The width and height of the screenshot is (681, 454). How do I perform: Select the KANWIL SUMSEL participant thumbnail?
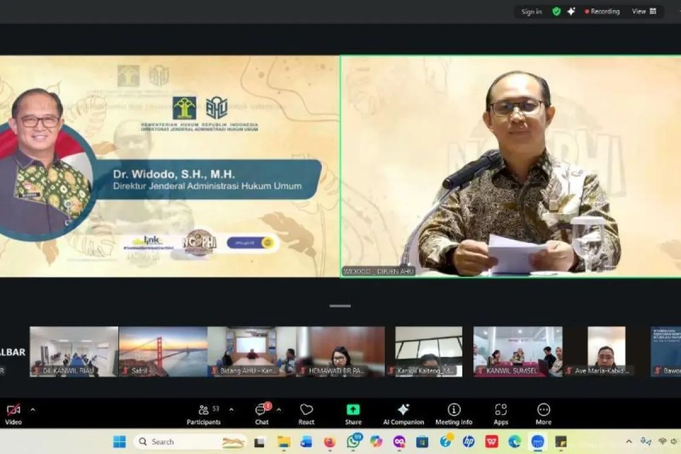point(518,351)
